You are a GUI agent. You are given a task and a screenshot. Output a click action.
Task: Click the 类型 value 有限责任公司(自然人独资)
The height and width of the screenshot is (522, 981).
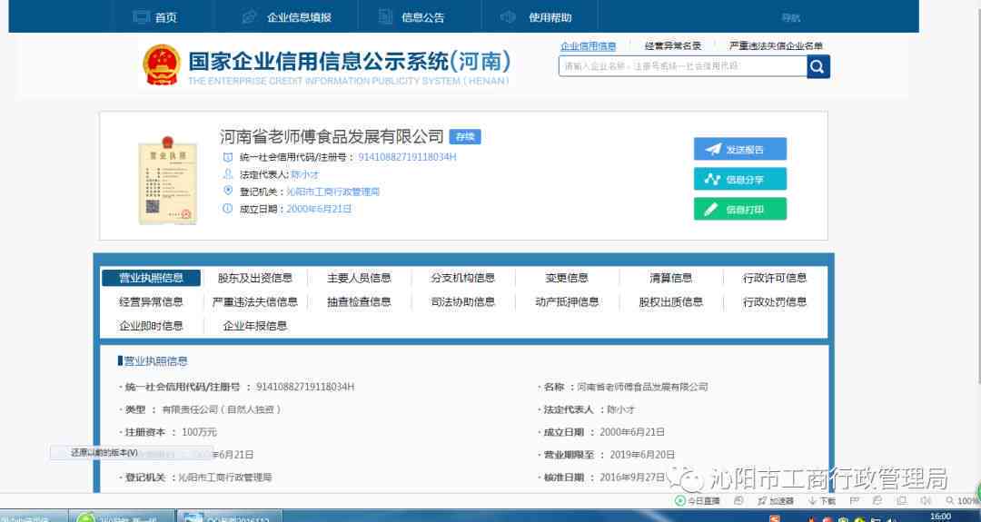point(222,409)
